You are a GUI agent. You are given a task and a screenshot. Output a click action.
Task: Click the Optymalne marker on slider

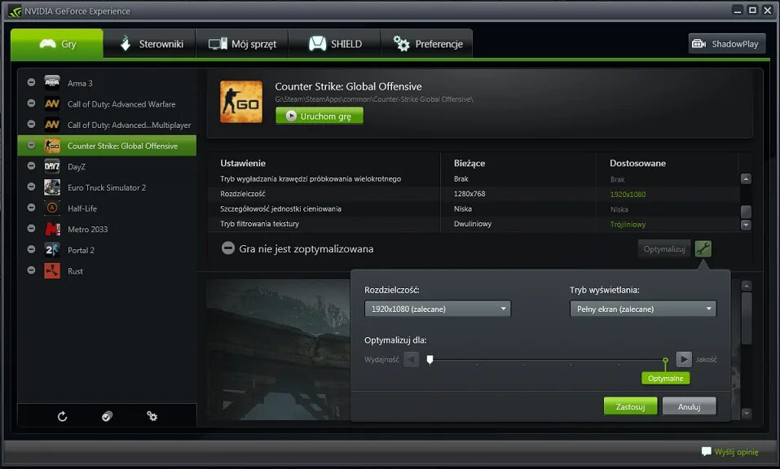(x=666, y=378)
